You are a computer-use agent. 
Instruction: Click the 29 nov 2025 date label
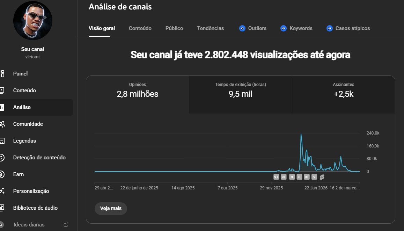[271, 188]
